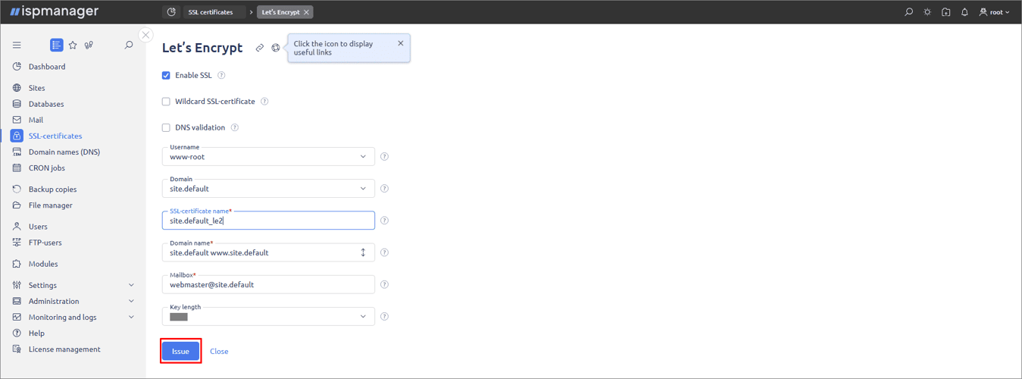Enable DNS validation checkbox

(x=166, y=127)
